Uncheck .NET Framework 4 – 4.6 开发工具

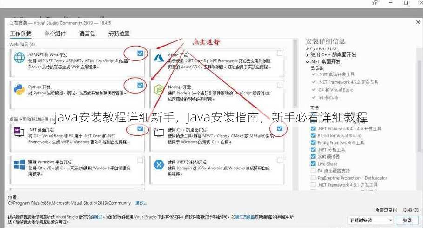pos(313,128)
